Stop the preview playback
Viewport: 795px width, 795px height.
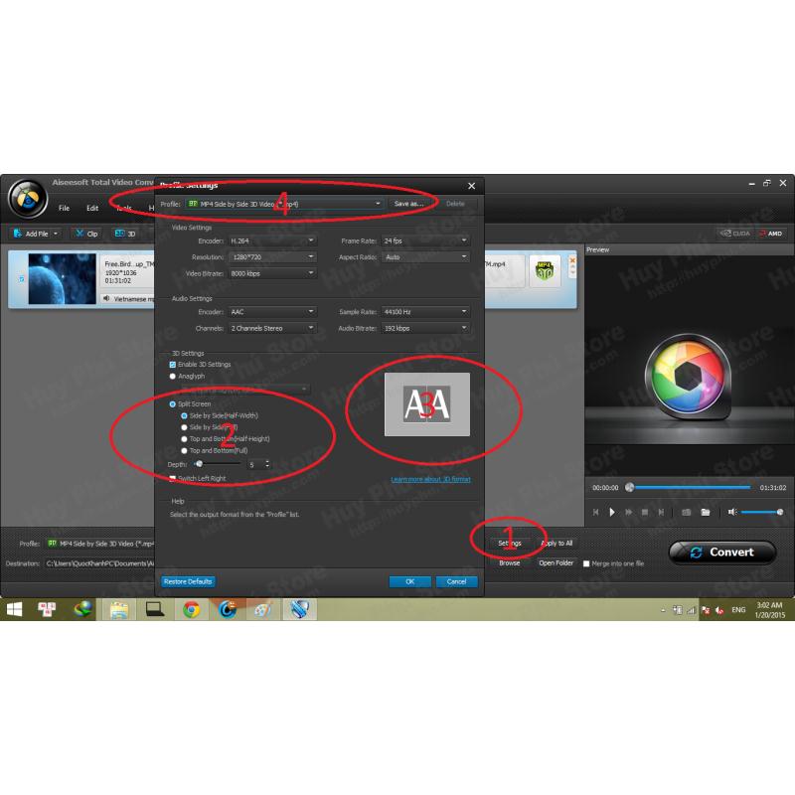click(x=645, y=512)
